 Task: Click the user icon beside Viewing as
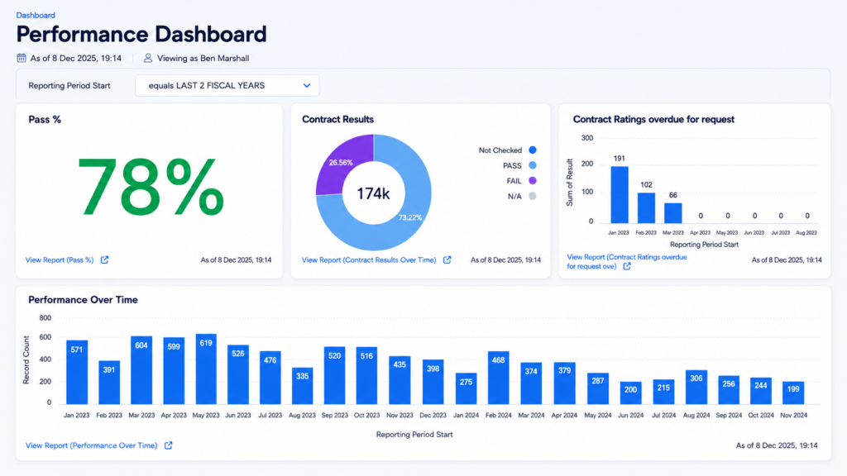click(147, 58)
